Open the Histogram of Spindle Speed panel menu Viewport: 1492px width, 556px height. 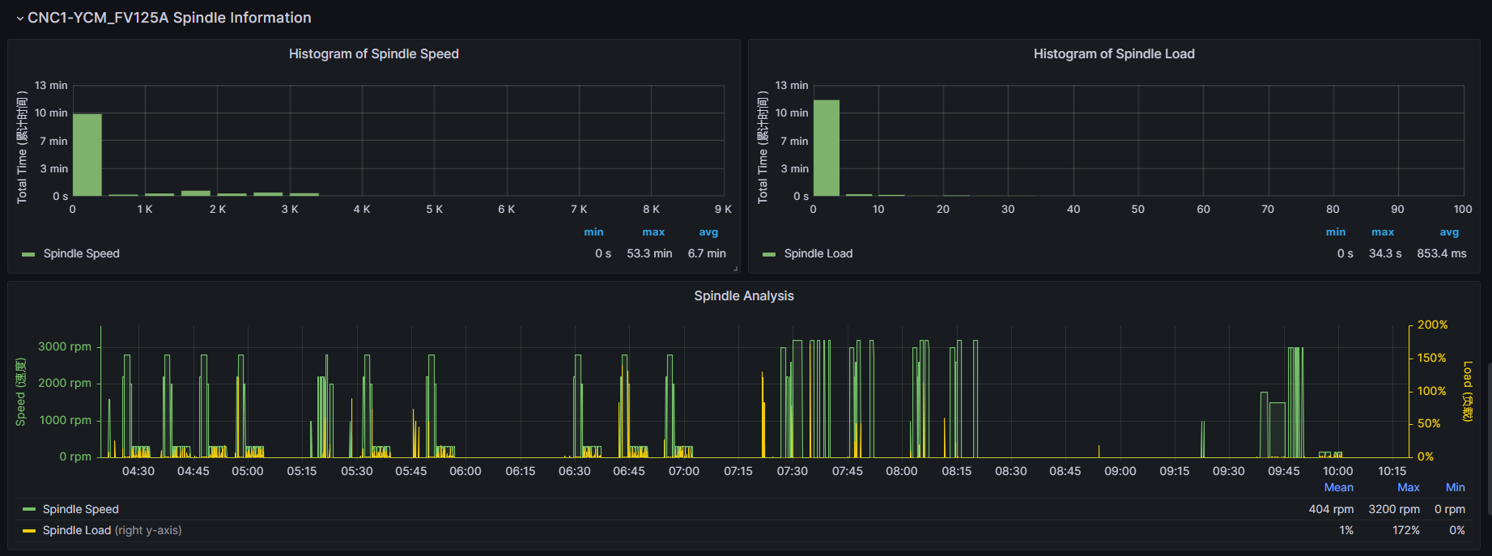point(373,54)
